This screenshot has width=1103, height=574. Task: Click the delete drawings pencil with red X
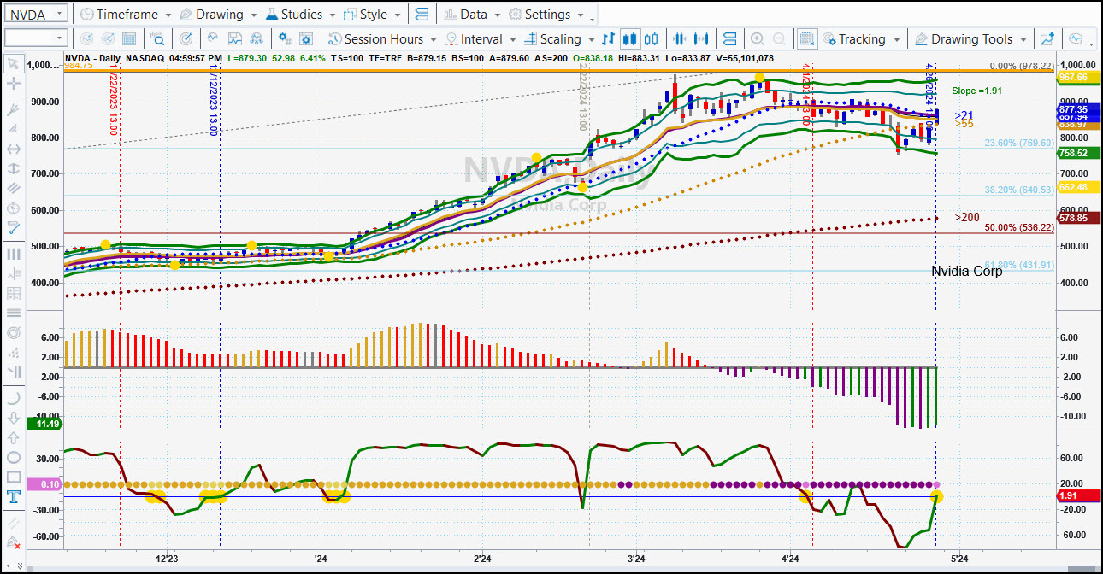coord(13,543)
